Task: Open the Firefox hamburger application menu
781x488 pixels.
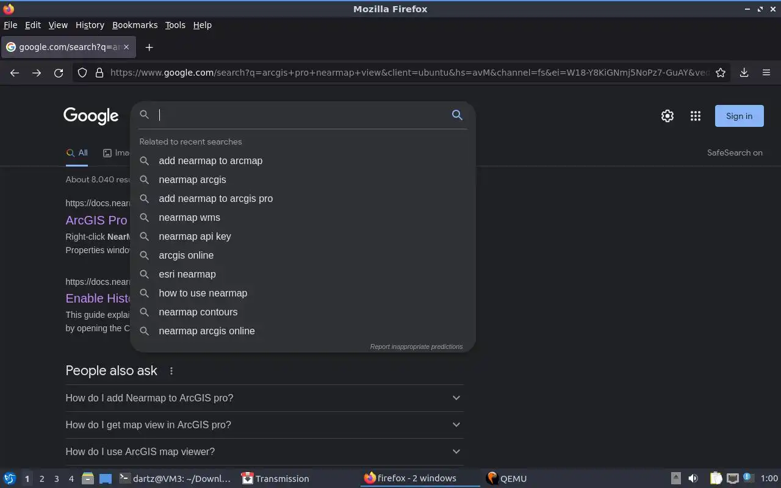Action: tap(766, 73)
